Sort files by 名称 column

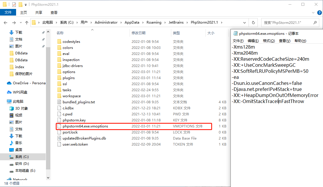pos(60,33)
